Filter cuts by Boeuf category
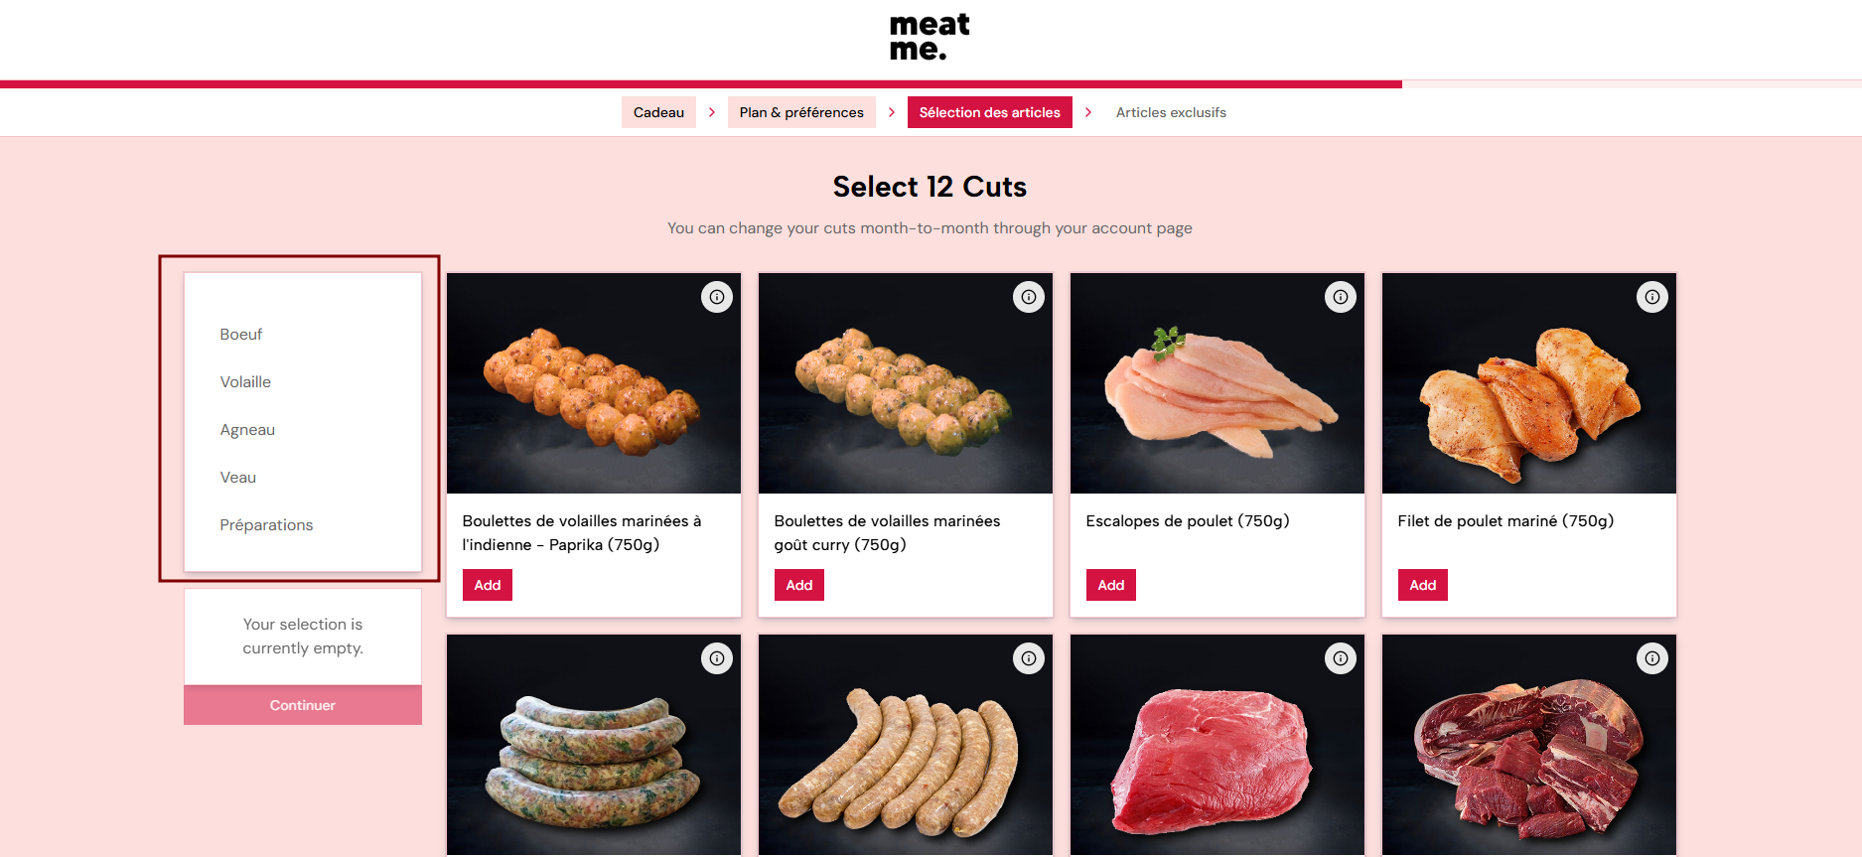Viewport: 1862px width, 857px height. point(241,335)
